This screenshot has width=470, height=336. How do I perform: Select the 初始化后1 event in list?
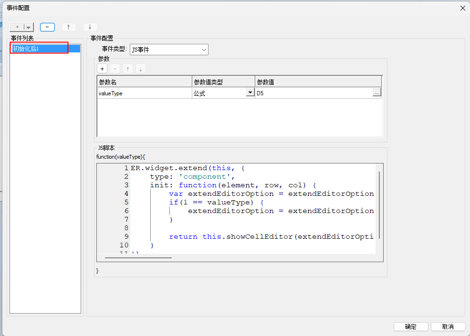pyautogui.click(x=39, y=49)
